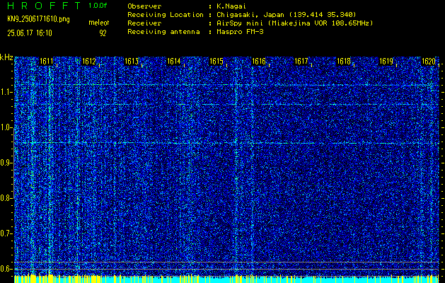Click the Receiving antenna label
445x283 pixels.
coord(163,32)
